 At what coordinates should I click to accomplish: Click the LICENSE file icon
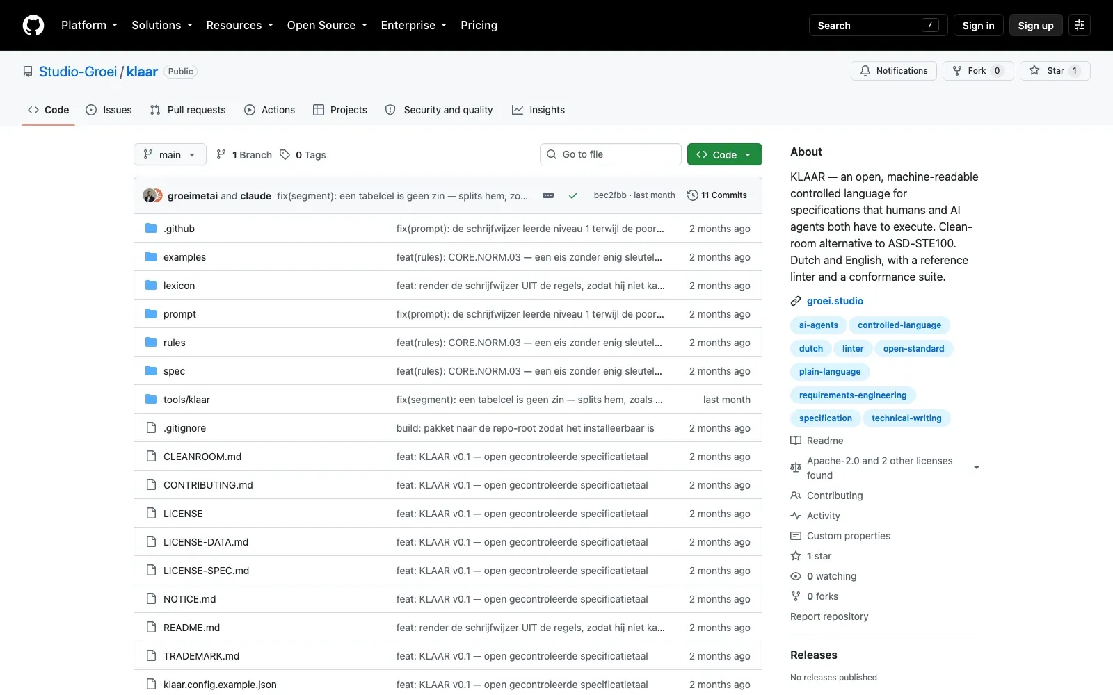point(151,514)
